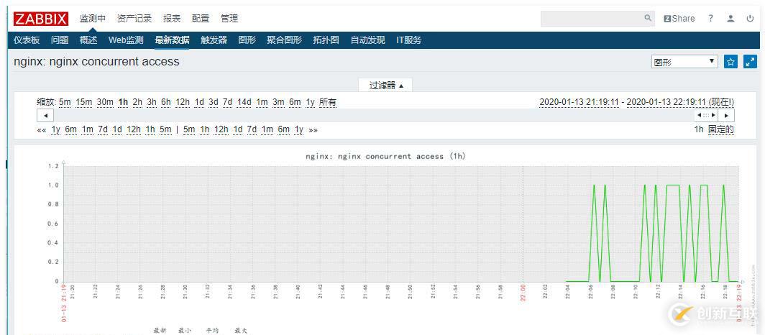Open the 图形 view dropdown

point(684,62)
